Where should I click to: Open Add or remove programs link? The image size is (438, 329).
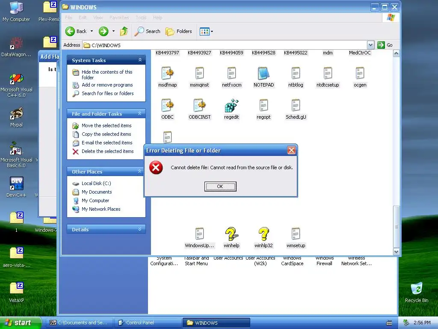click(107, 85)
